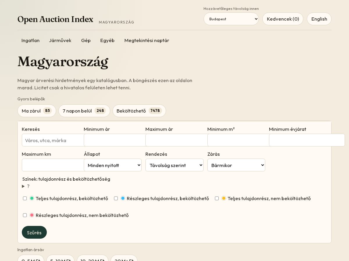Image resolution: width=349 pixels, height=261 pixels.
Task: Apply filters with the Szűrés button
Action: [x=34, y=232]
